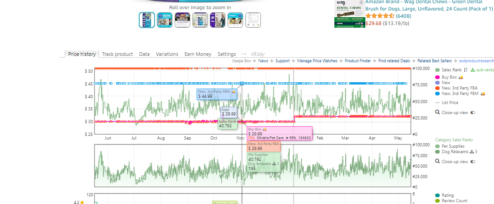
Task: Click the Dog Relaxants hierarchy icon in legend
Action: (x=472, y=152)
